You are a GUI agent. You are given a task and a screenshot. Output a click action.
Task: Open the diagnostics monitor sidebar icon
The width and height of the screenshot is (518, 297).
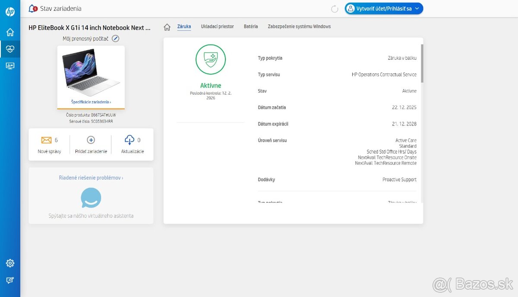(10, 66)
